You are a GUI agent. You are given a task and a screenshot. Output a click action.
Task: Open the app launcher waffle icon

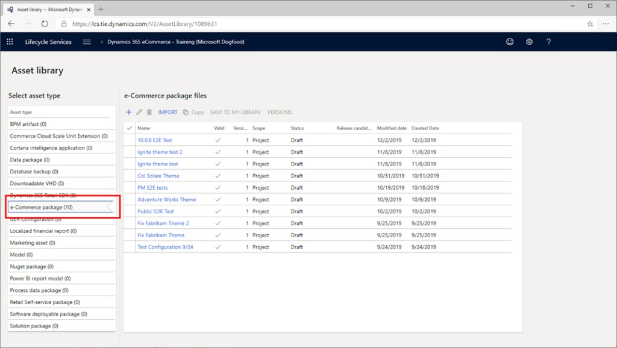(x=9, y=42)
